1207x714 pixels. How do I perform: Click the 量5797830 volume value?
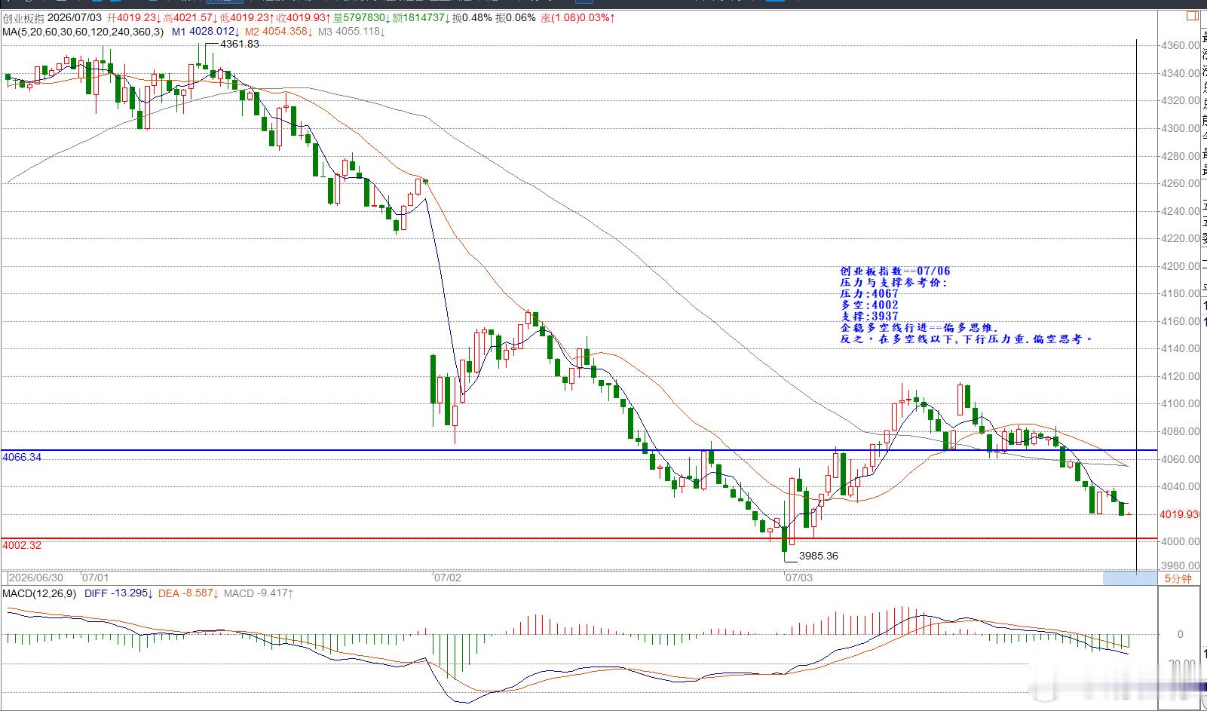point(361,18)
